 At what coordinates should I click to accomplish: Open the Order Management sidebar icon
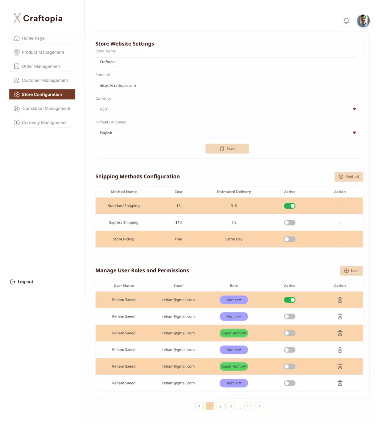click(17, 66)
